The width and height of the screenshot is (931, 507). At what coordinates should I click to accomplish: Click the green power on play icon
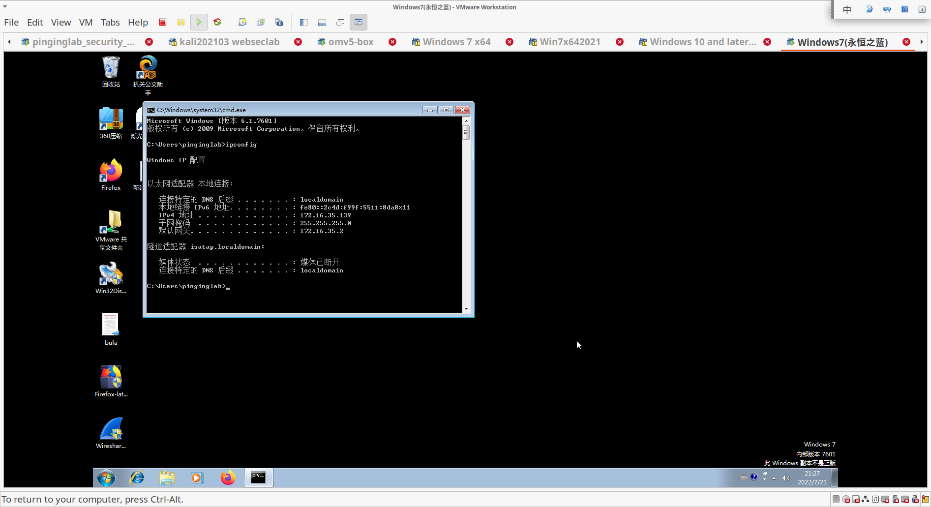(199, 22)
